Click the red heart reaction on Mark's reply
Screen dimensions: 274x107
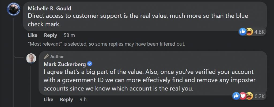pyautogui.click(x=242, y=96)
